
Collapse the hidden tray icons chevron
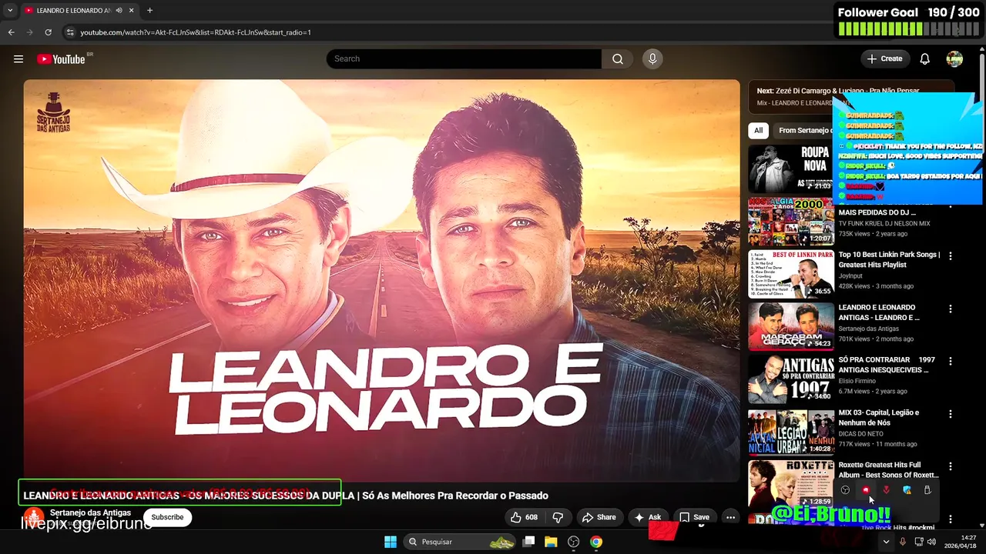coord(886,542)
